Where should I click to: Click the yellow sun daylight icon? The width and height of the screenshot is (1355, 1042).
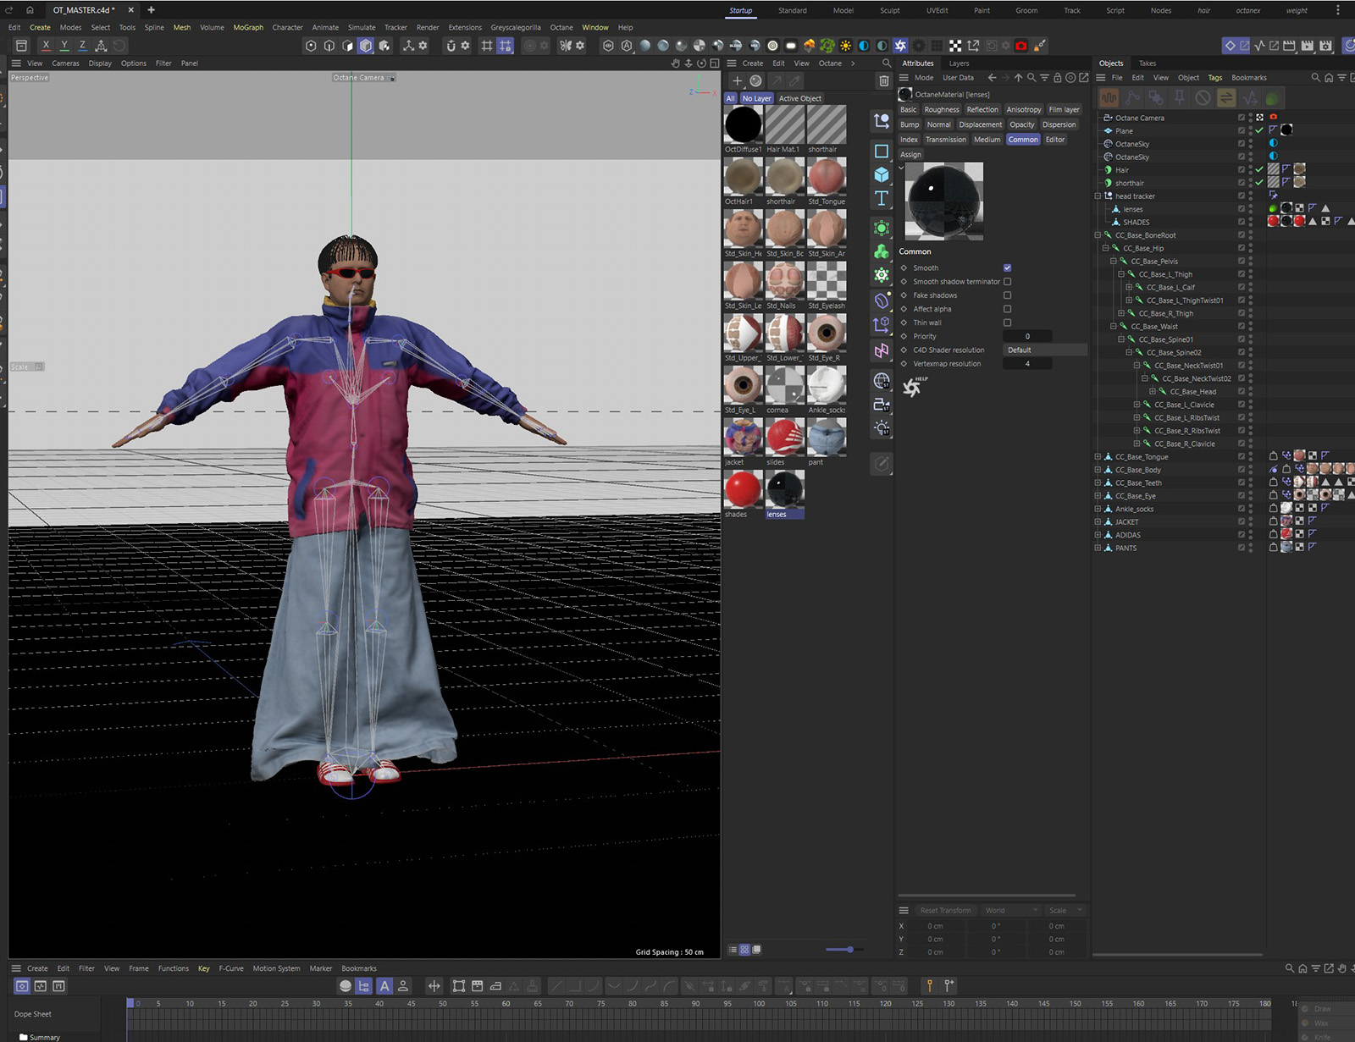coord(845,46)
